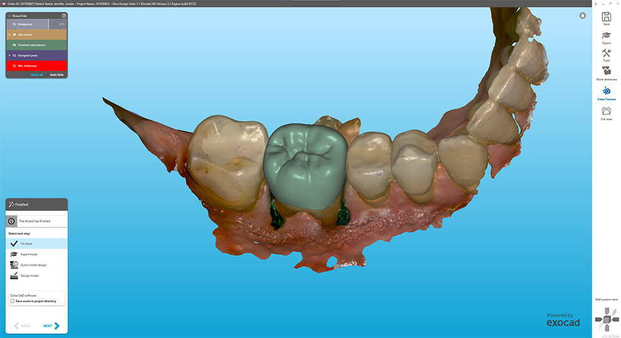
Task: Toggle visibility of Antagonist layer
Action: tap(14, 24)
